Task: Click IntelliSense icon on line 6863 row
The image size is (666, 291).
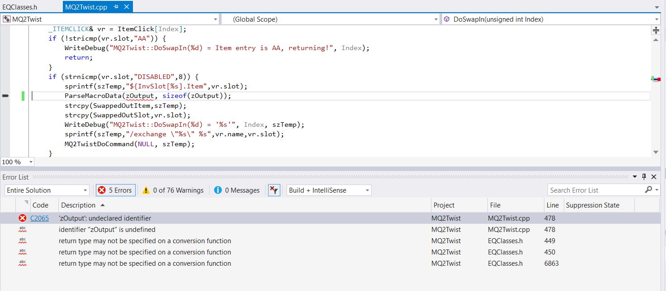Action: [x=23, y=263]
